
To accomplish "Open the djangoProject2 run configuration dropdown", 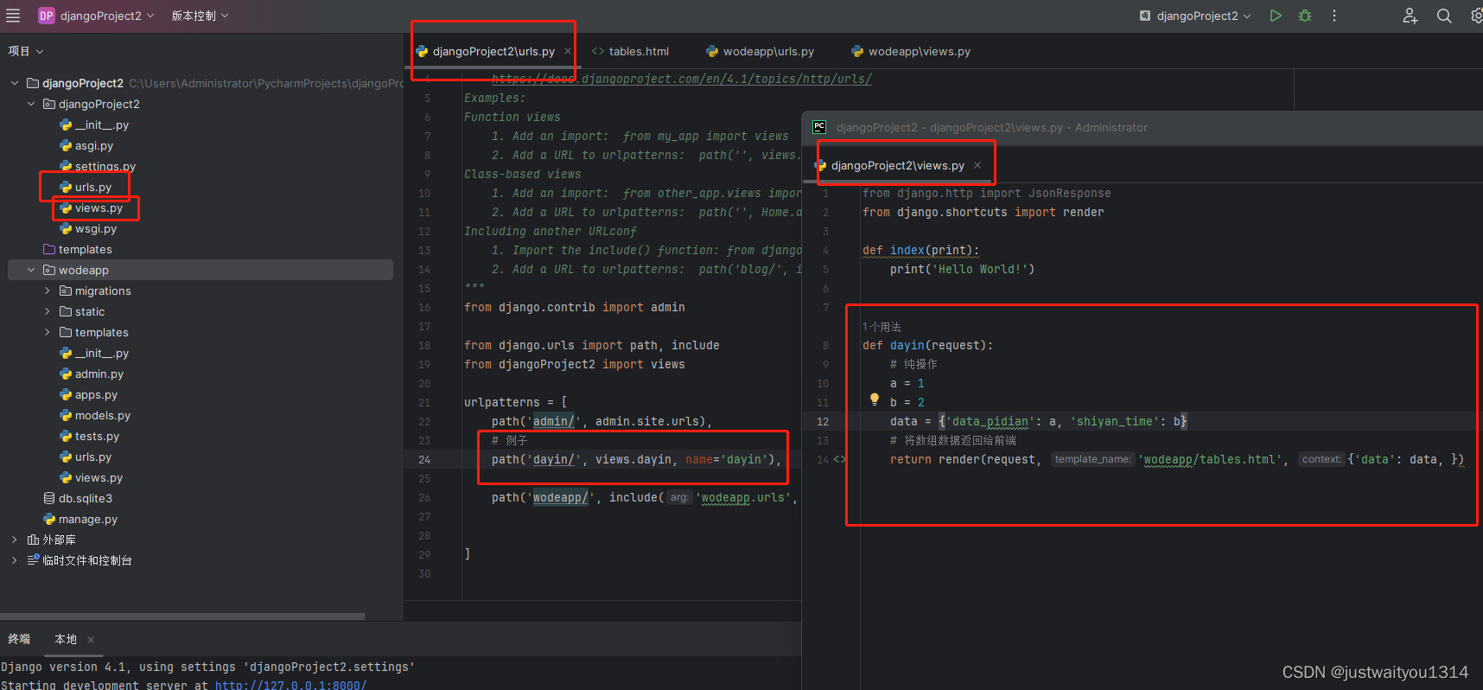I will [1195, 16].
